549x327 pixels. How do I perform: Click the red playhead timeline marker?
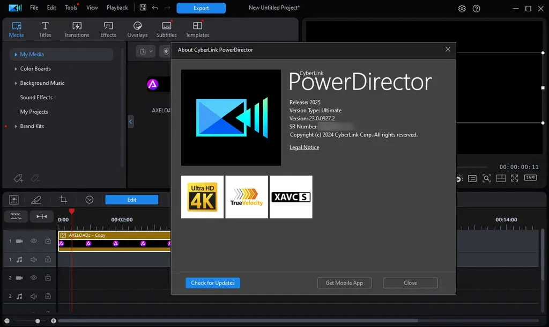[72, 211]
